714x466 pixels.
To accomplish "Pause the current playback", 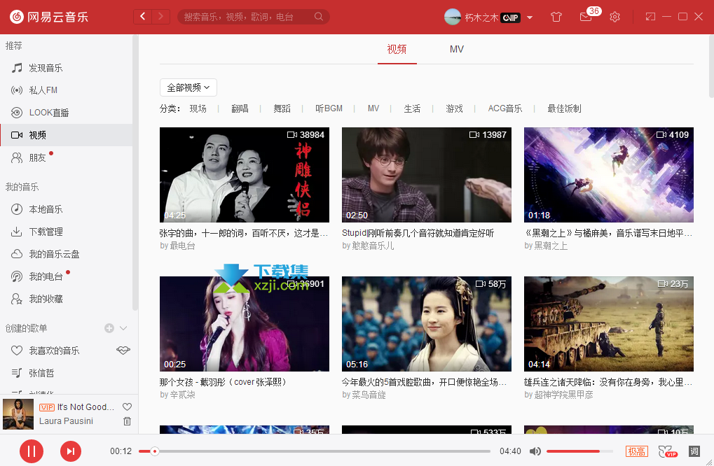I will [32, 451].
